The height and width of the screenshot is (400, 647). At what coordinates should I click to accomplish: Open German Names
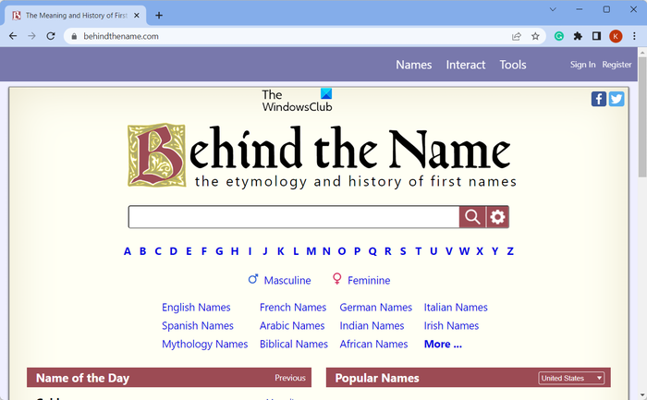click(376, 308)
